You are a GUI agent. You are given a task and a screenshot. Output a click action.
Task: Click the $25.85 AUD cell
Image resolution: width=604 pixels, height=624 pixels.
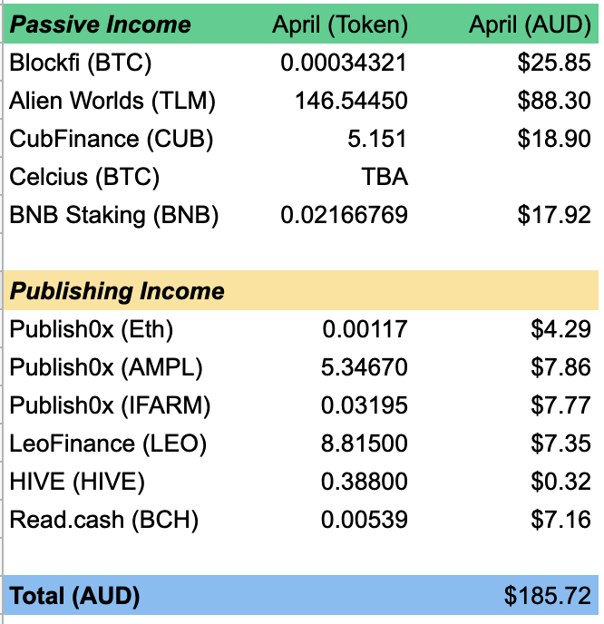[x=554, y=63]
